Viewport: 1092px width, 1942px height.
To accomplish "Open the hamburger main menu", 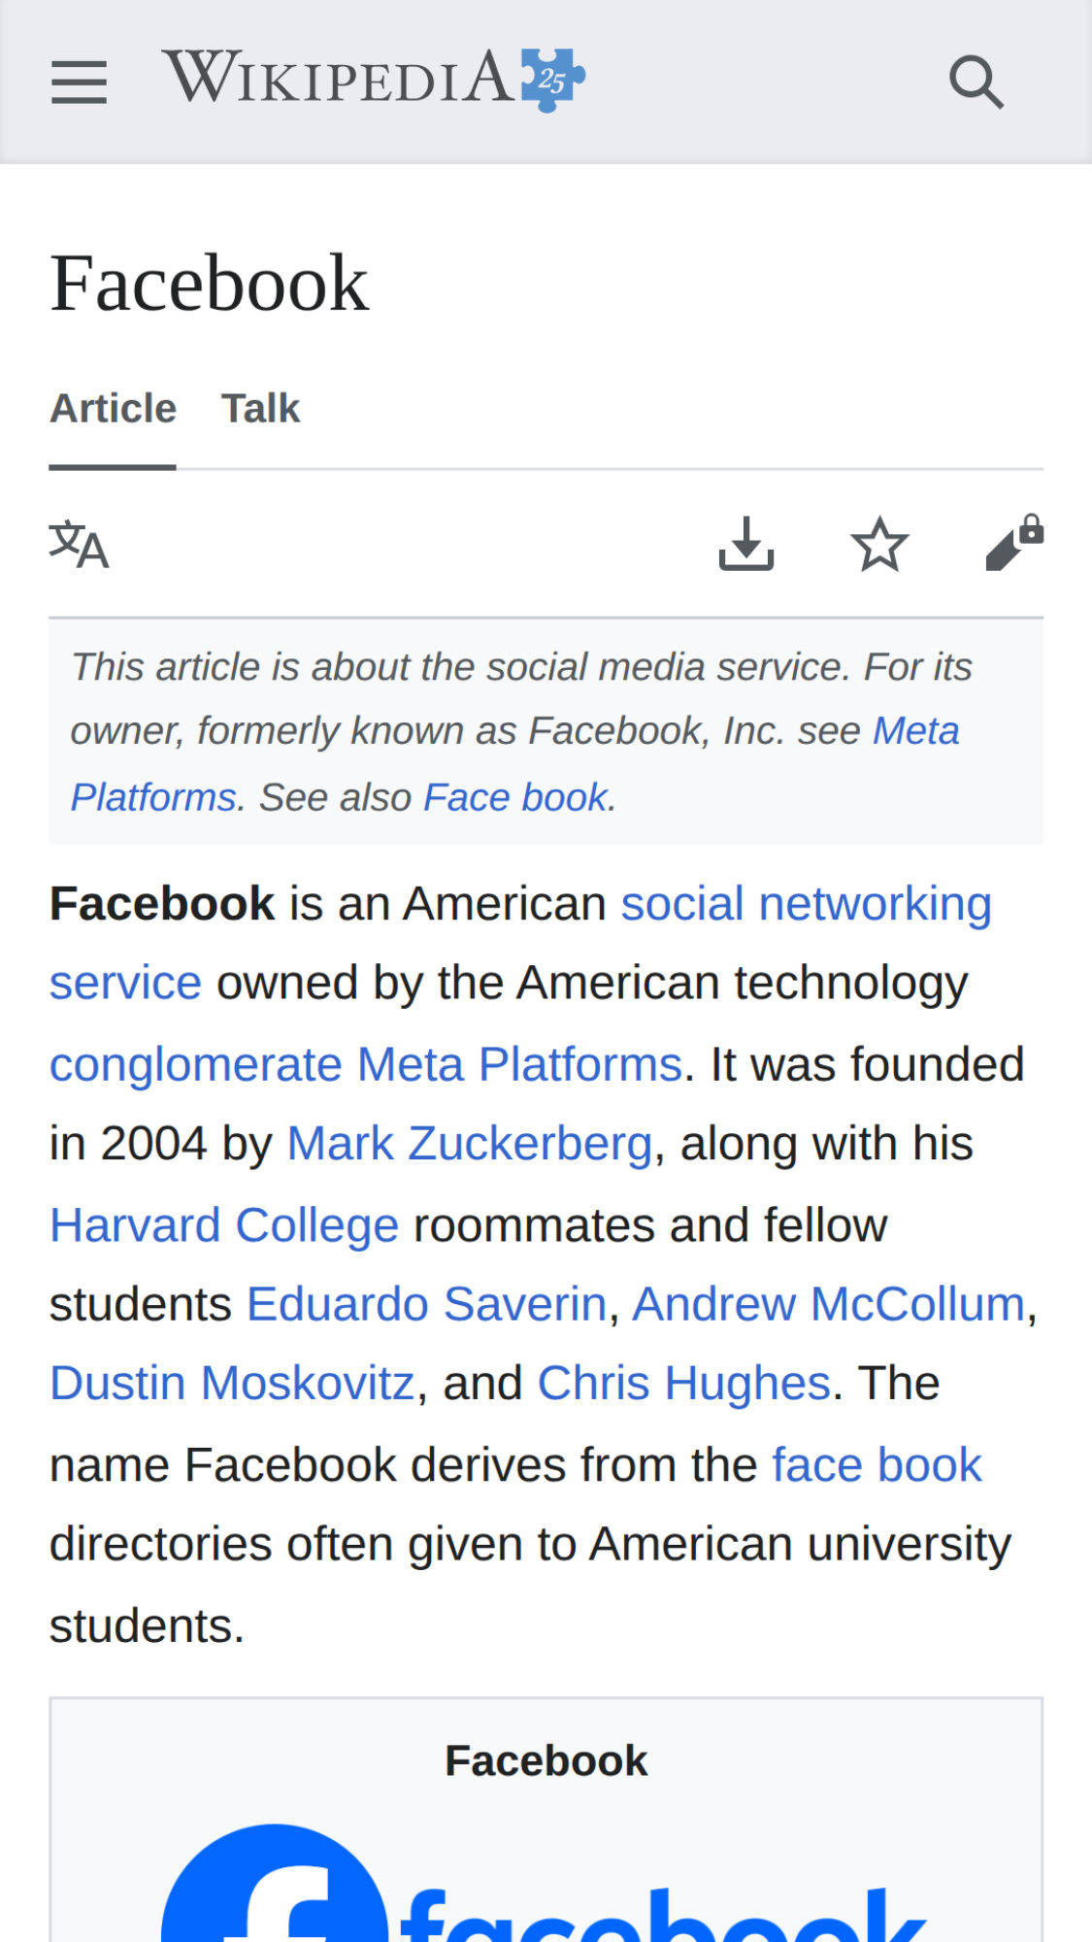I will 79,82.
